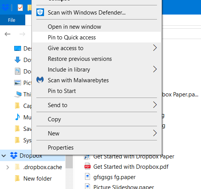Click the navigation pane vertical scrollbar thumb

(x=69, y=161)
